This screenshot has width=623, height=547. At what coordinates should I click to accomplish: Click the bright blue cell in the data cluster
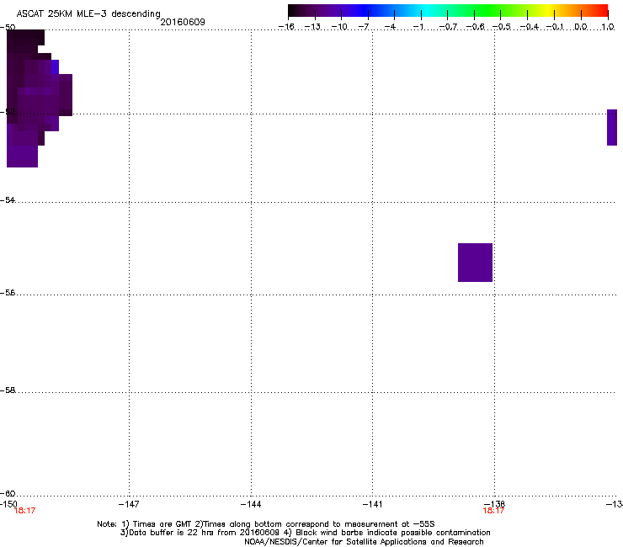tap(56, 66)
